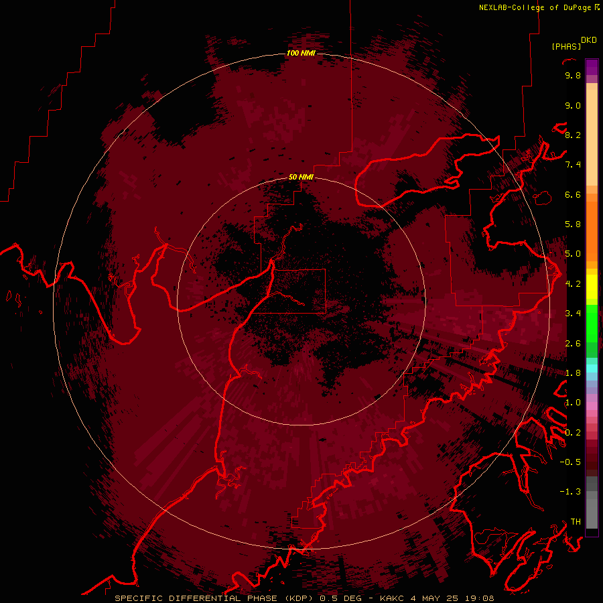
Task: Click the -1.3 scale value
Action: point(570,492)
